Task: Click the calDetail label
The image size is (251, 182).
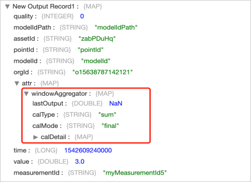Action: click(53, 137)
